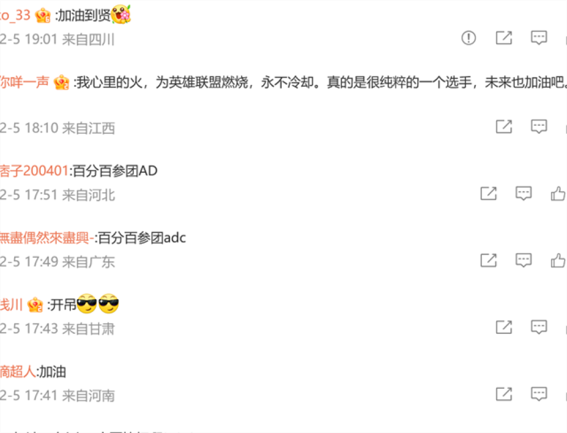Reply to the 百分百参团AD comment from 河北
This screenshot has height=433, width=567.
(523, 193)
